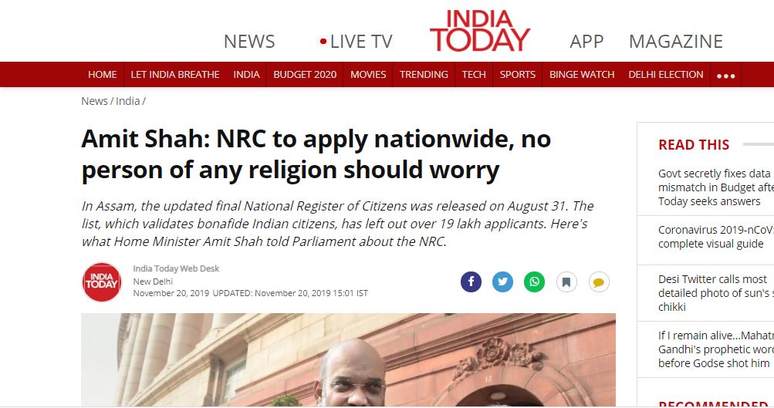Share article on WhatsApp
Image resolution: width=774 pixels, height=408 pixels.
coord(534,282)
